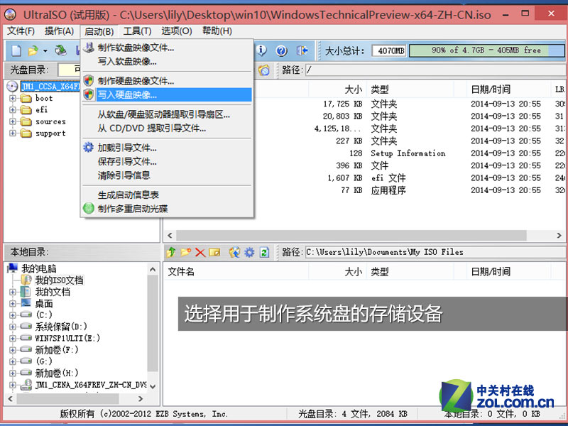Click the local 路径 field C:\Users\lily\Documents

[436, 252]
